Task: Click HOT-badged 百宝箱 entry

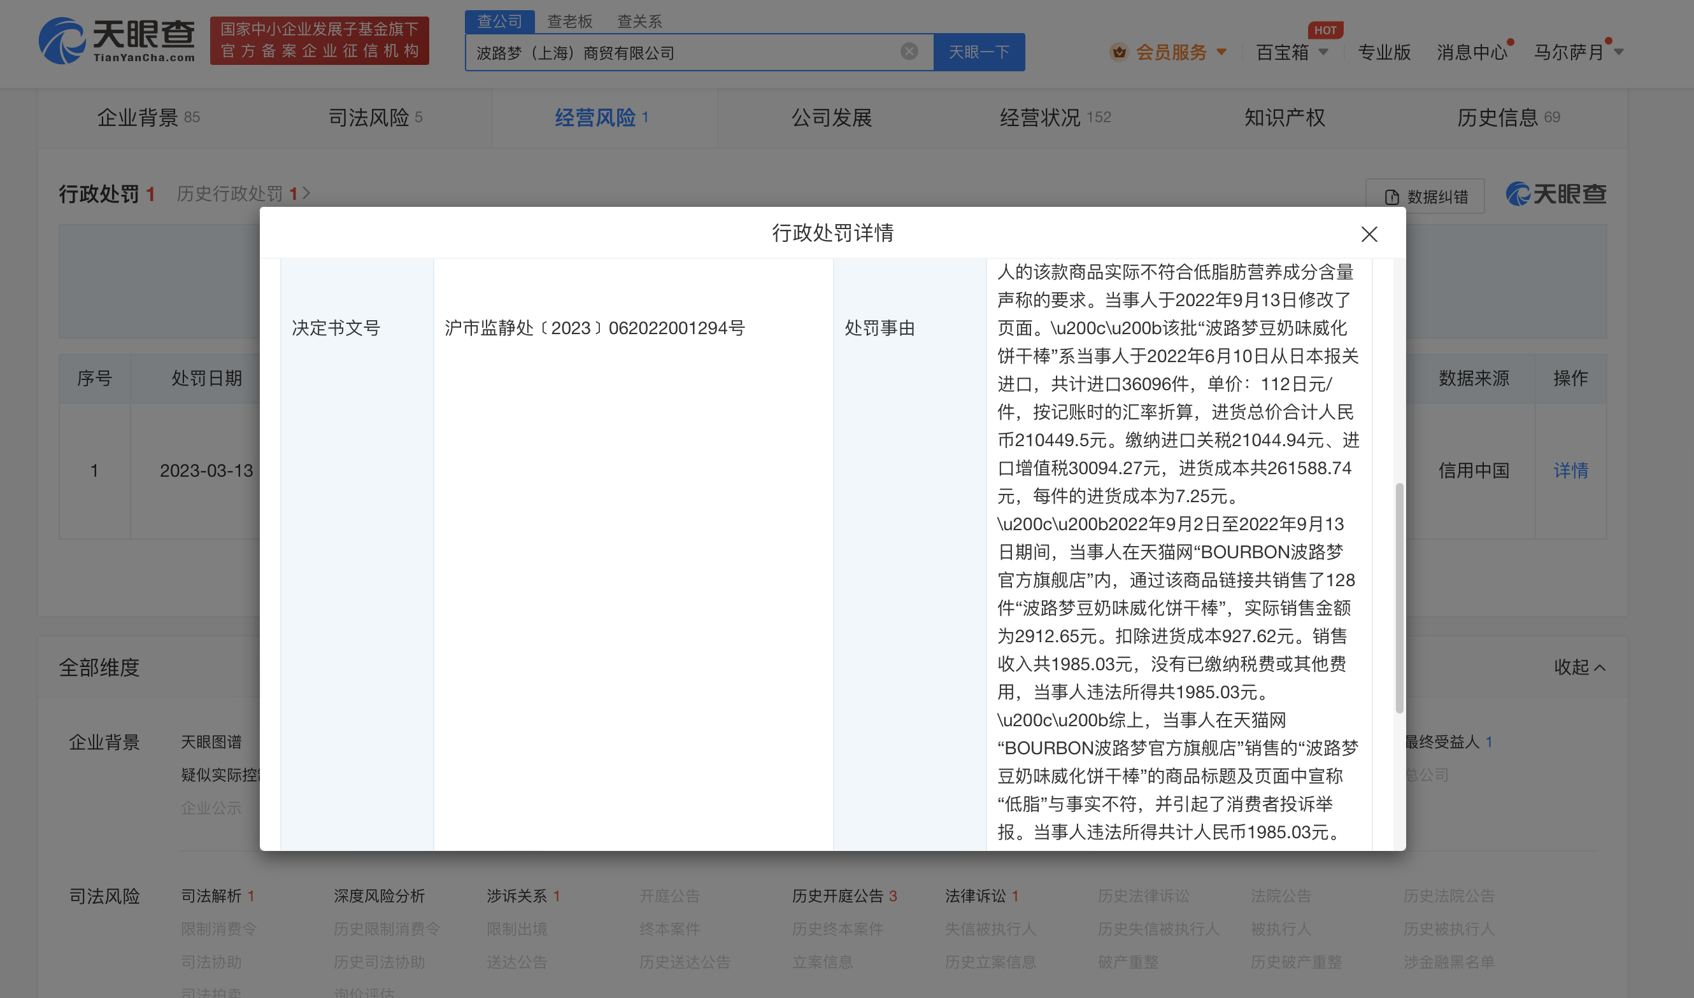Action: pyautogui.click(x=1283, y=52)
